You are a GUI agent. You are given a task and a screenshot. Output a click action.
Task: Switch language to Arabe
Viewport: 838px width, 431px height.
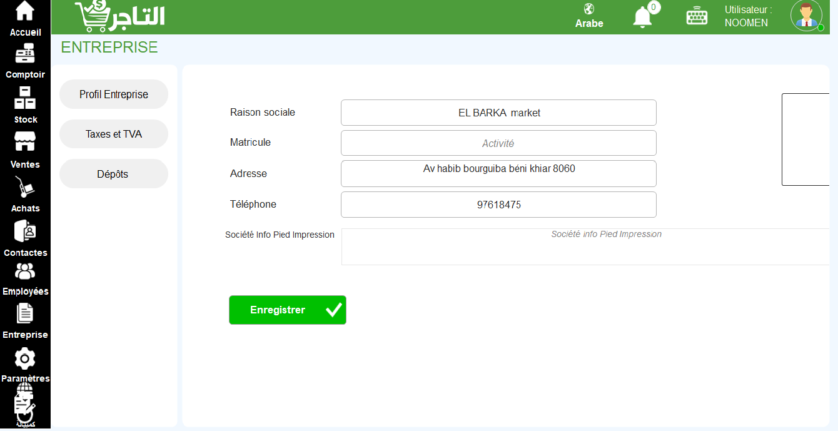tap(589, 16)
